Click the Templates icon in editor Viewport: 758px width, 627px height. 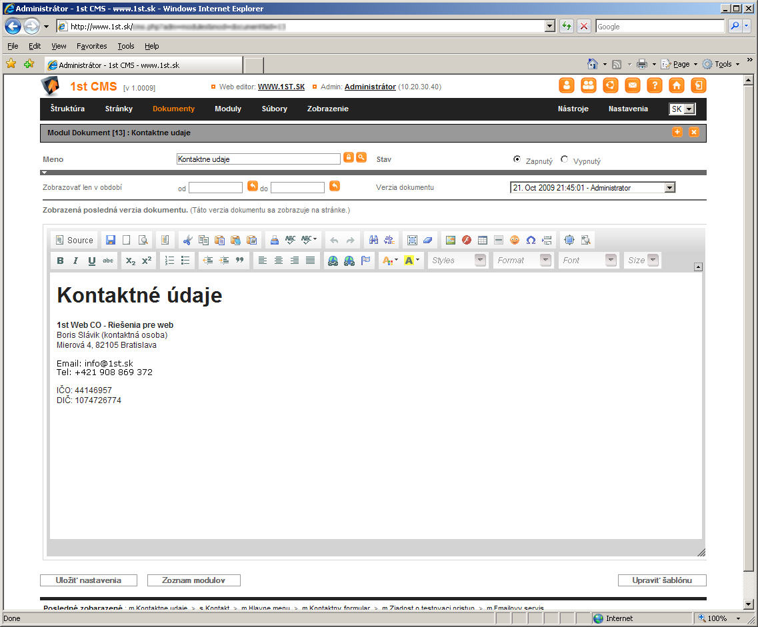pos(165,240)
